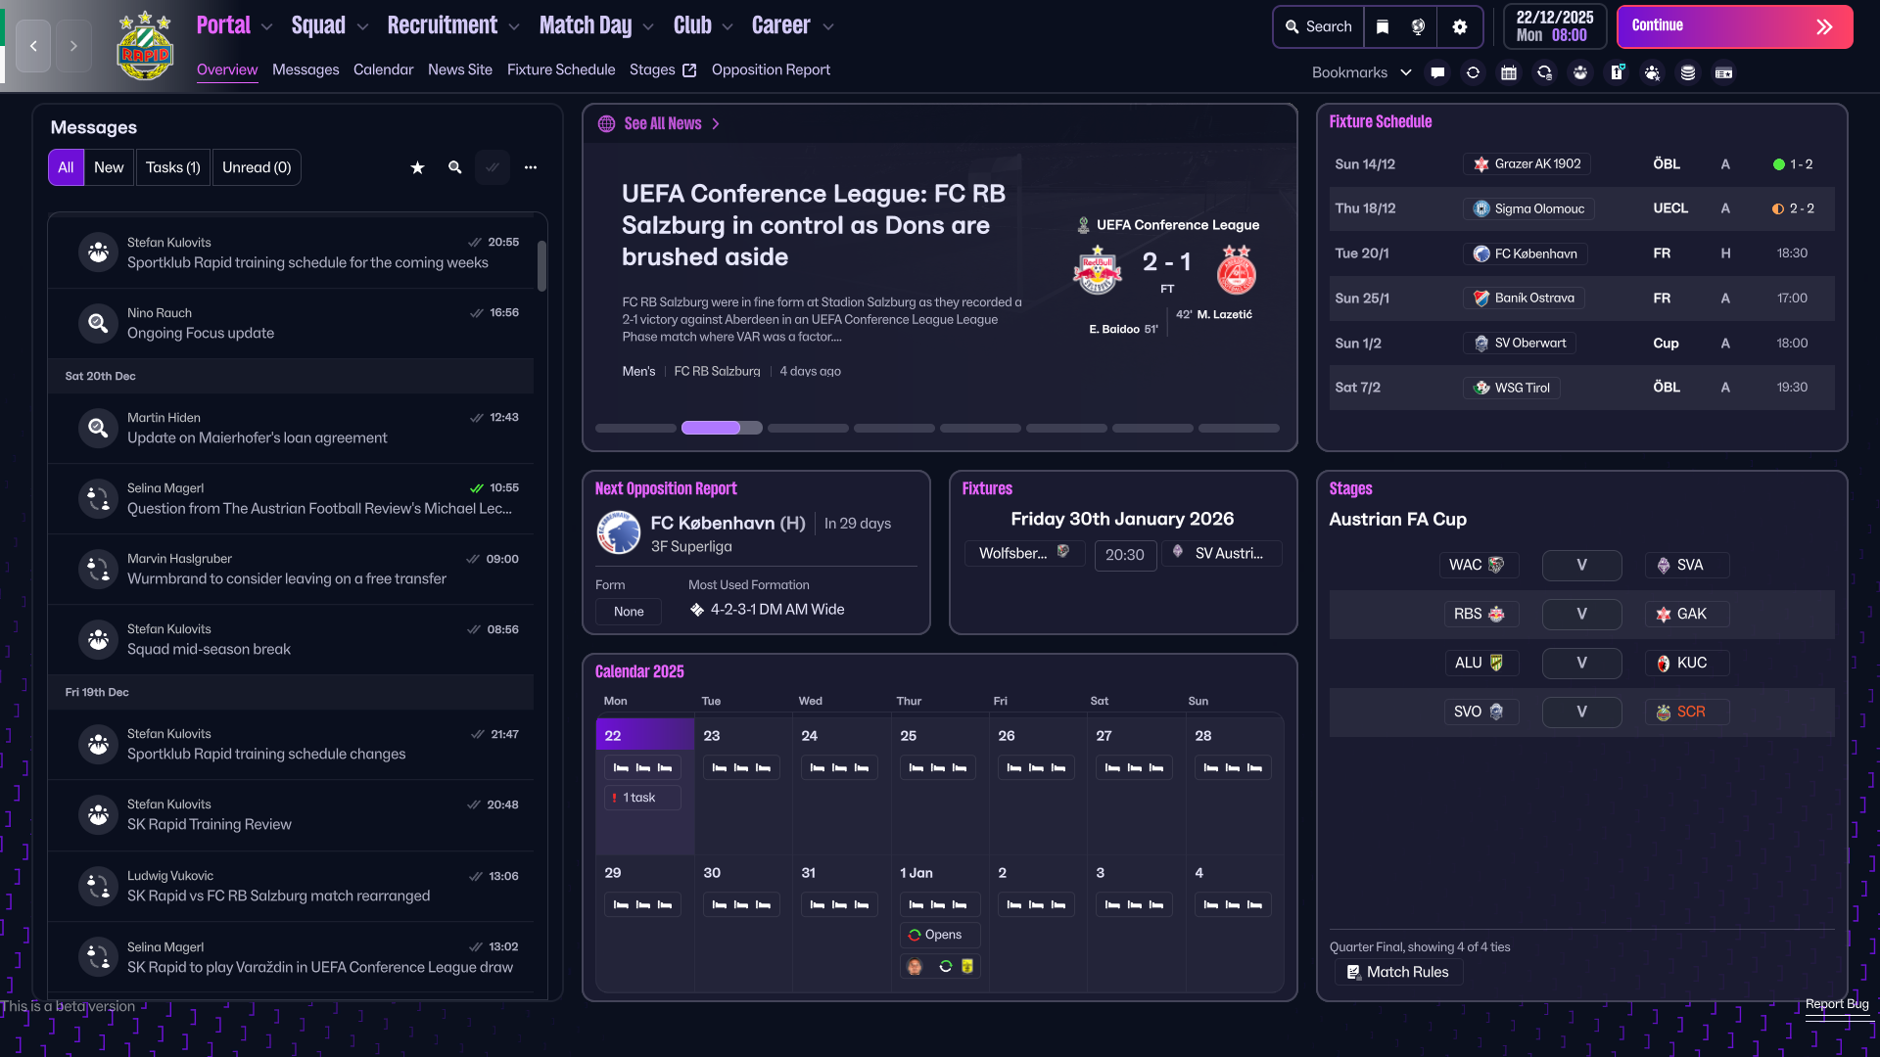
Task: Select the Unread (0) message filter
Action: tap(257, 167)
